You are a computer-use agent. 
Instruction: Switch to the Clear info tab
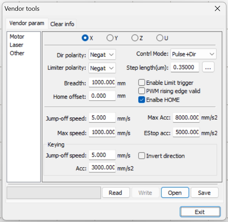tap(62, 24)
